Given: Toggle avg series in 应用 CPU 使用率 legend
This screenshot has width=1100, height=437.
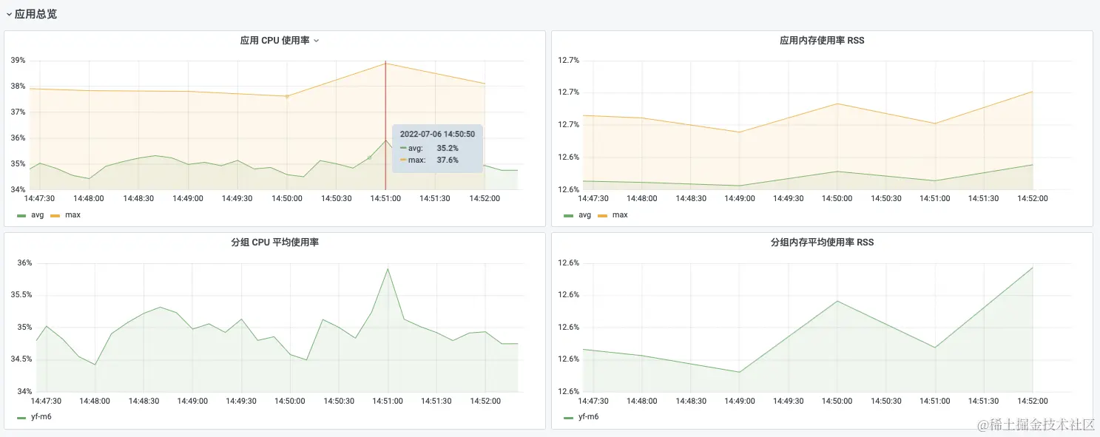Looking at the screenshot, I should 38,215.
